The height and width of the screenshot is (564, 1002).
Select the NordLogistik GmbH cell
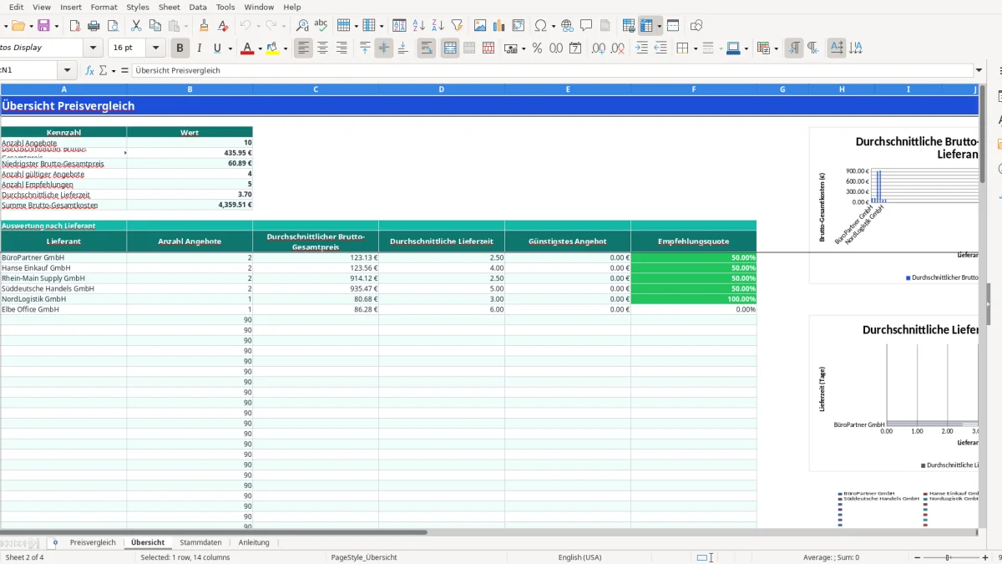pos(63,299)
